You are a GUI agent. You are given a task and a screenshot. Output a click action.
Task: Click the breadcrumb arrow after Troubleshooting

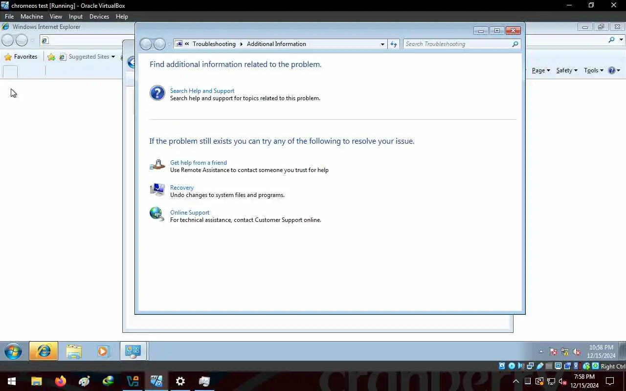(x=241, y=44)
